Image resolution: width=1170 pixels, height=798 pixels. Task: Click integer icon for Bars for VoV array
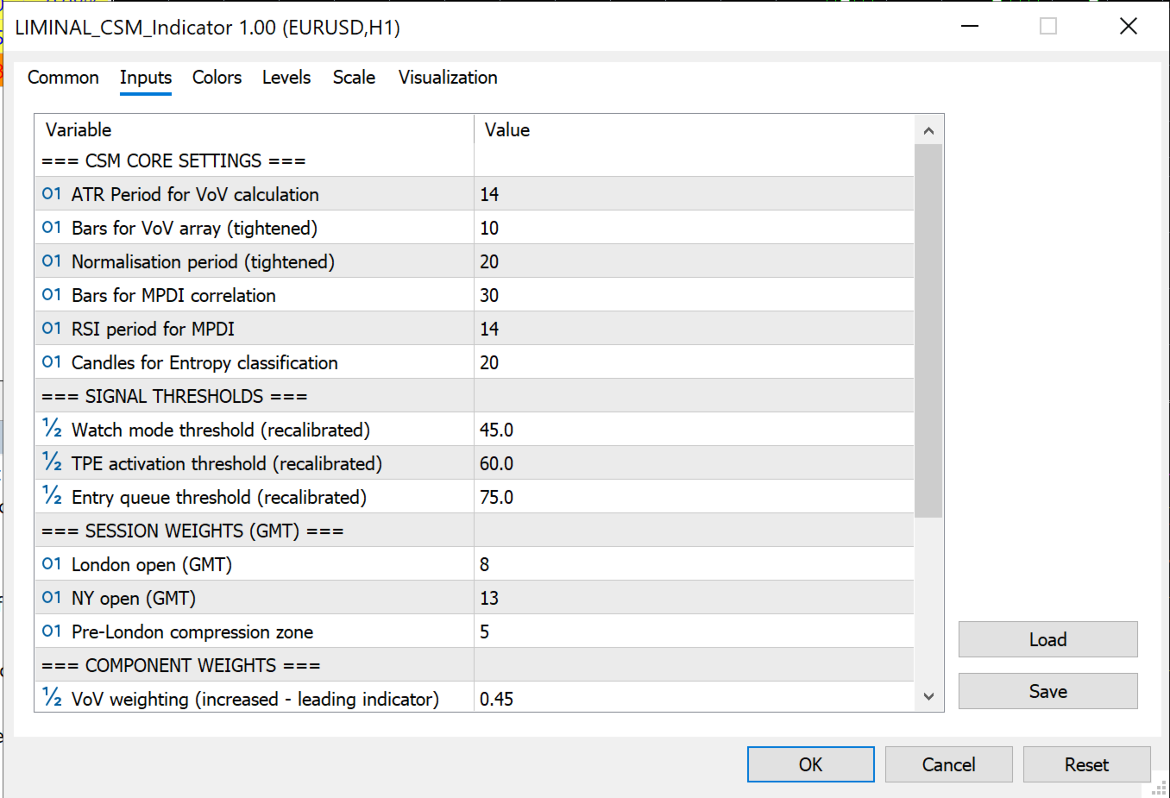click(52, 228)
